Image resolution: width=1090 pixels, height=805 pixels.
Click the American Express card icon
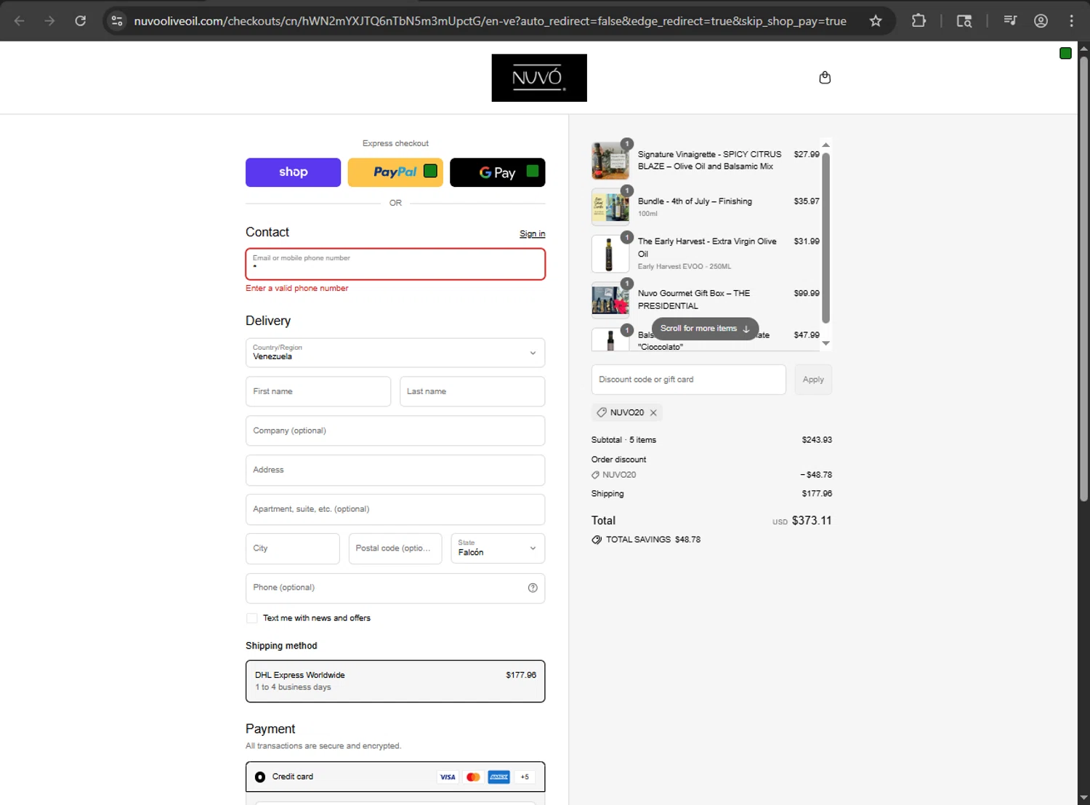499,777
